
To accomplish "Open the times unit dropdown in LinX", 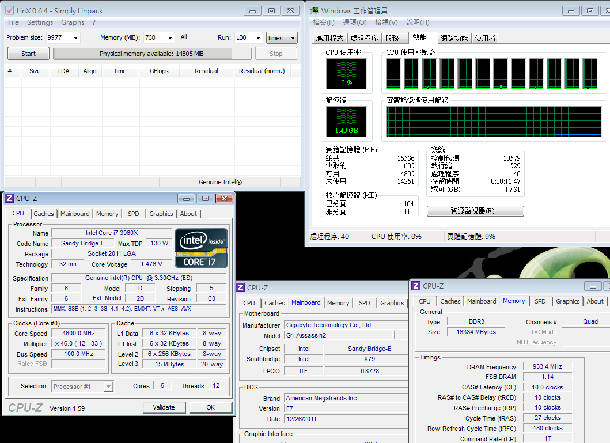I will click(x=282, y=37).
